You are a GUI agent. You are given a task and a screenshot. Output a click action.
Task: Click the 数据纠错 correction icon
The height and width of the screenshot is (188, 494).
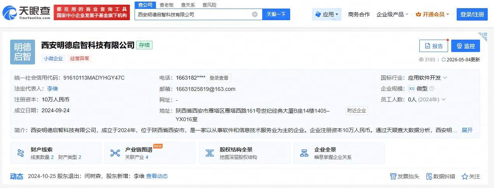pyautogui.click(x=429, y=176)
